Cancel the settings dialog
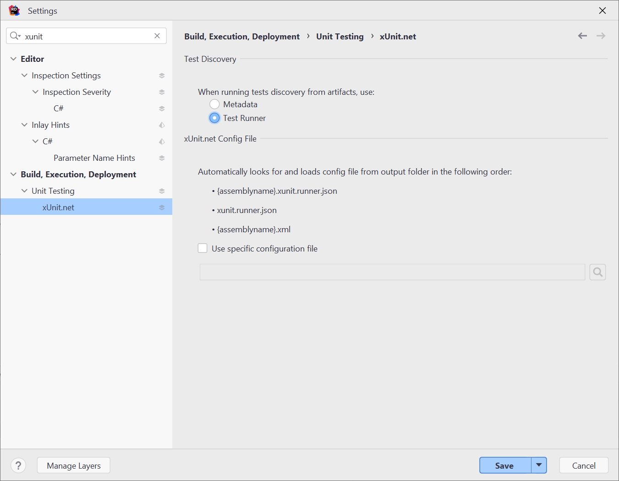The image size is (619, 481). coord(584,465)
